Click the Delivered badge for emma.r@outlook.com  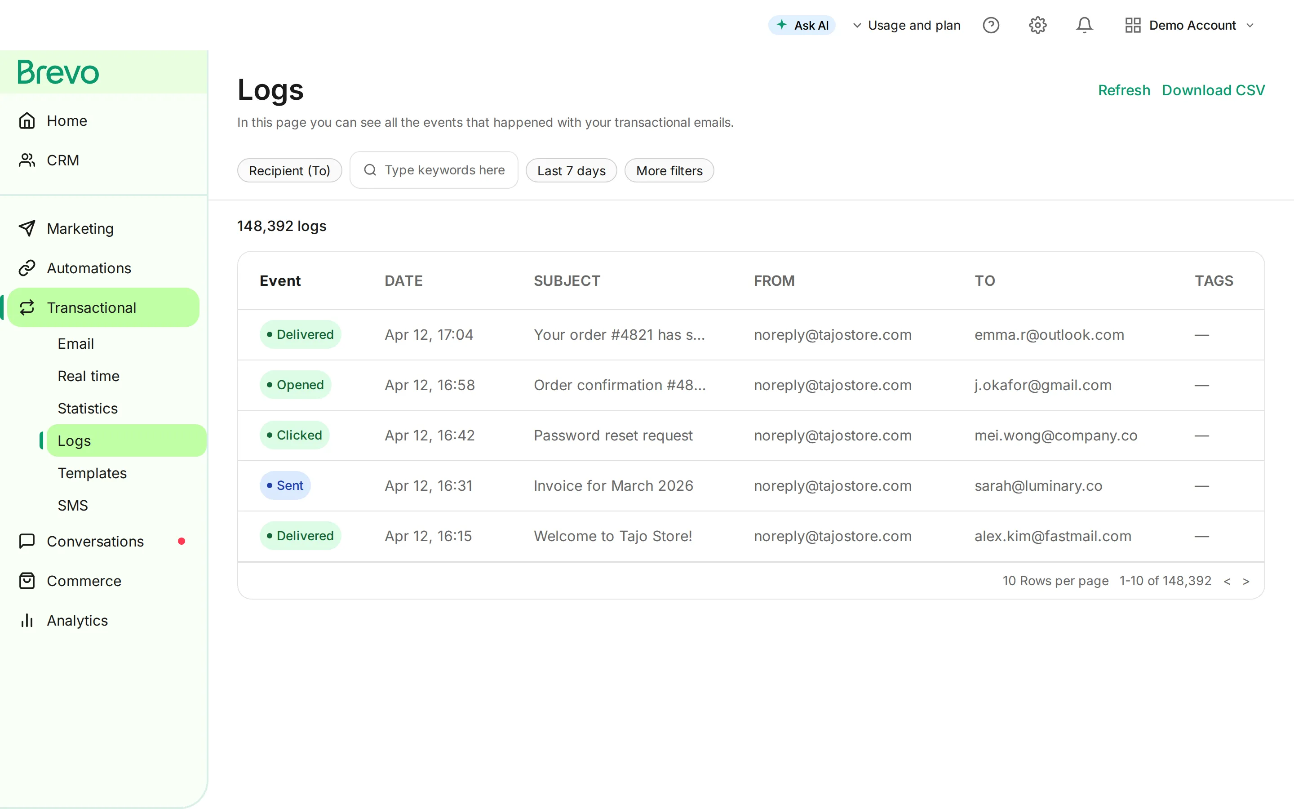(301, 334)
